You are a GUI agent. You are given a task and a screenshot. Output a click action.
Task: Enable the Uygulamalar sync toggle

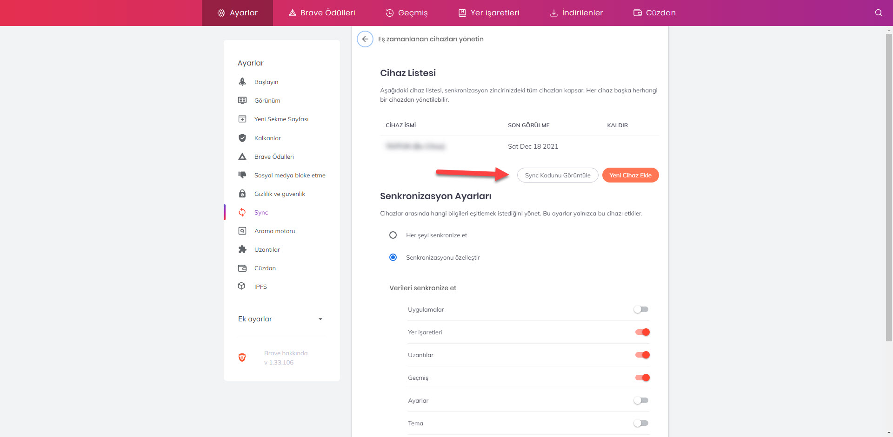[641, 309]
